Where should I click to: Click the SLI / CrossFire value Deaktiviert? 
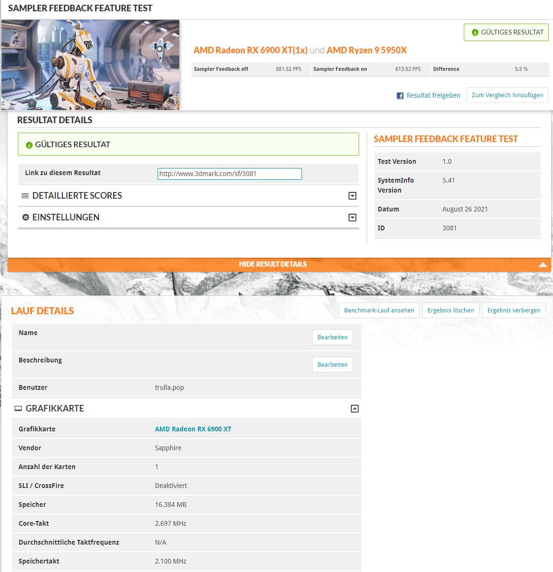tap(171, 486)
